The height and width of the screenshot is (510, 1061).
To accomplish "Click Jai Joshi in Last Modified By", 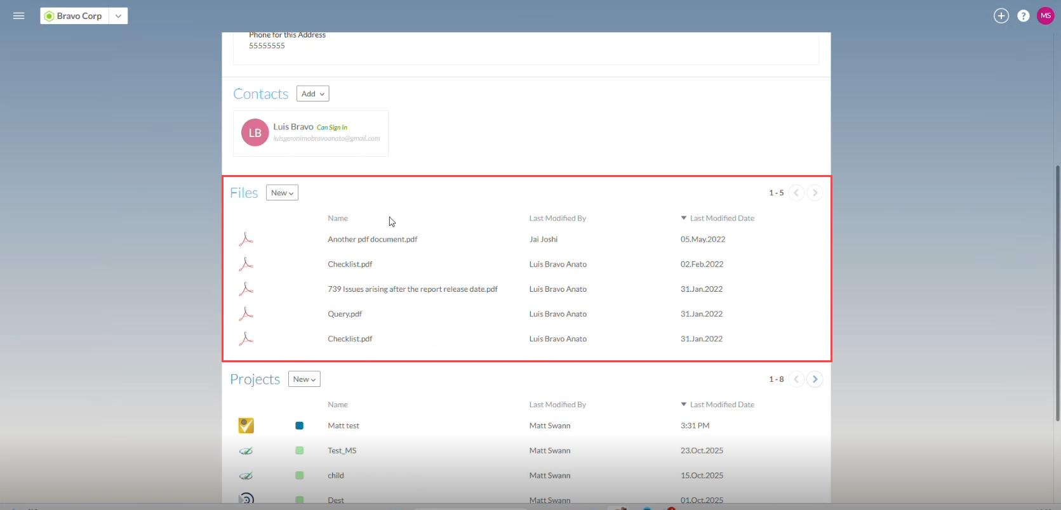I will pos(544,239).
